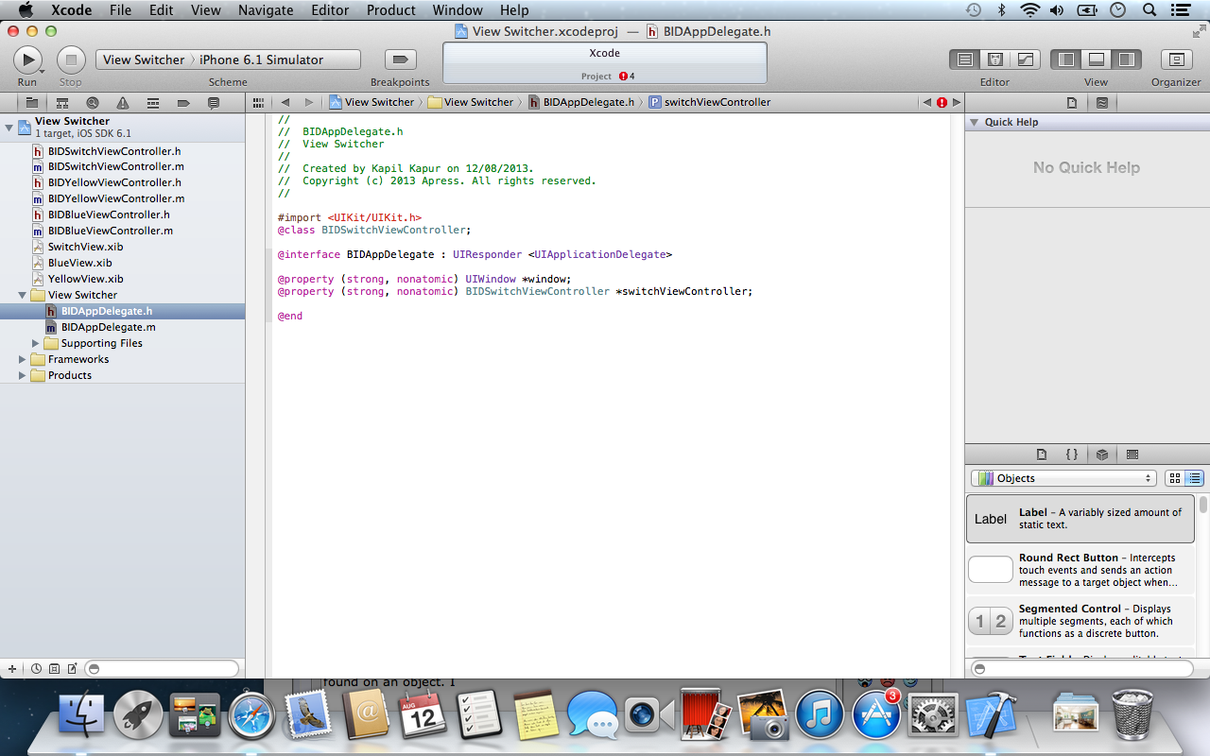Screen dimensions: 1210x756
Task: Show the Code Snippet library
Action: pos(1072,455)
